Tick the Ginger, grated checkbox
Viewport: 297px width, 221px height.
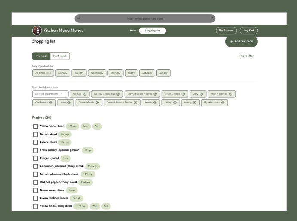click(36, 158)
